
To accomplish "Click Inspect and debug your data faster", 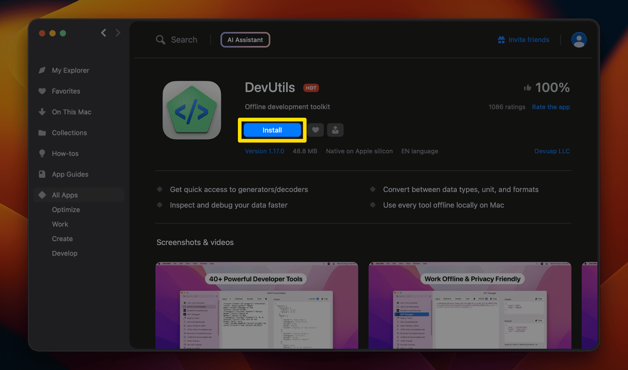I will pyautogui.click(x=229, y=205).
